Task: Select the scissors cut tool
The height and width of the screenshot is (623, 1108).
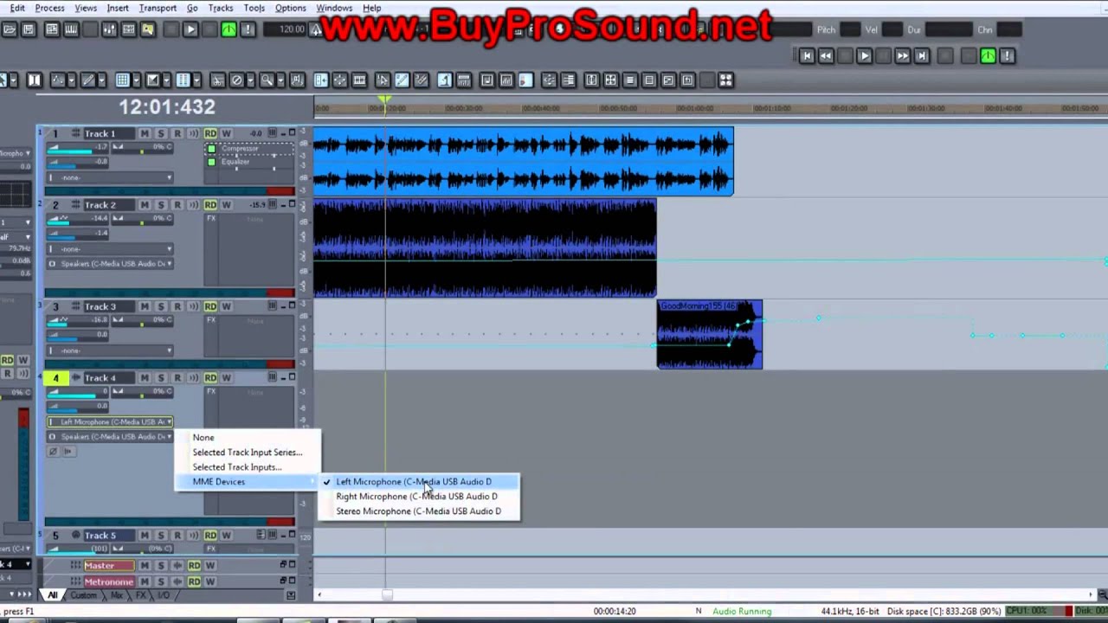Action: pos(217,80)
